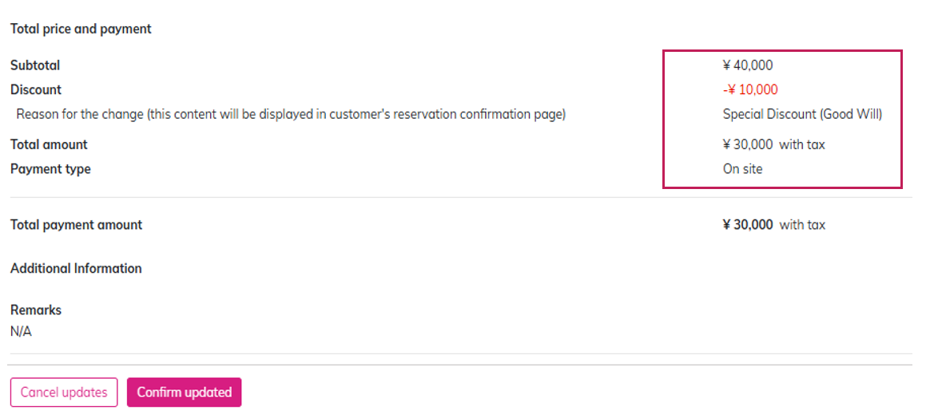Select the Special Discount (Good Will) text
The width and height of the screenshot is (926, 414).
802,114
